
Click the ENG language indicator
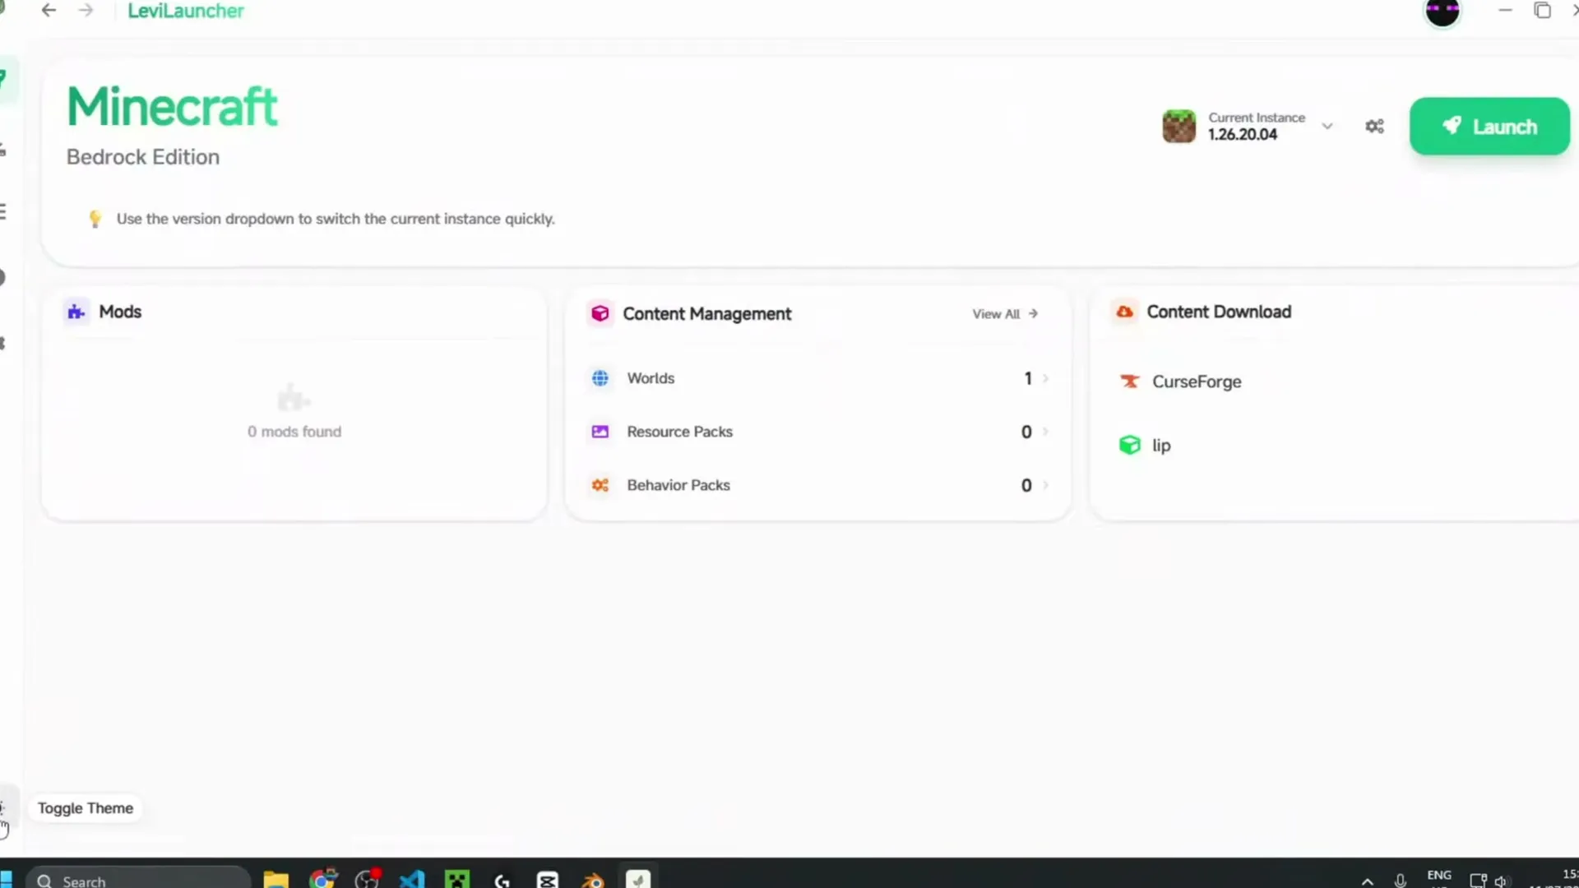1439,876
